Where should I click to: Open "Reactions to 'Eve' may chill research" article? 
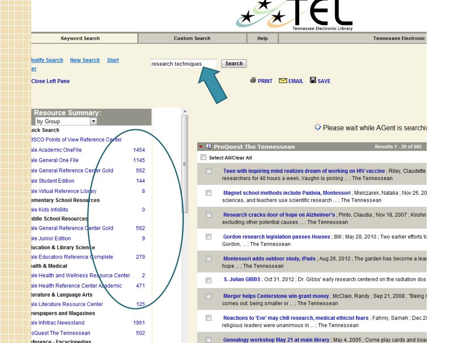[x=296, y=318]
